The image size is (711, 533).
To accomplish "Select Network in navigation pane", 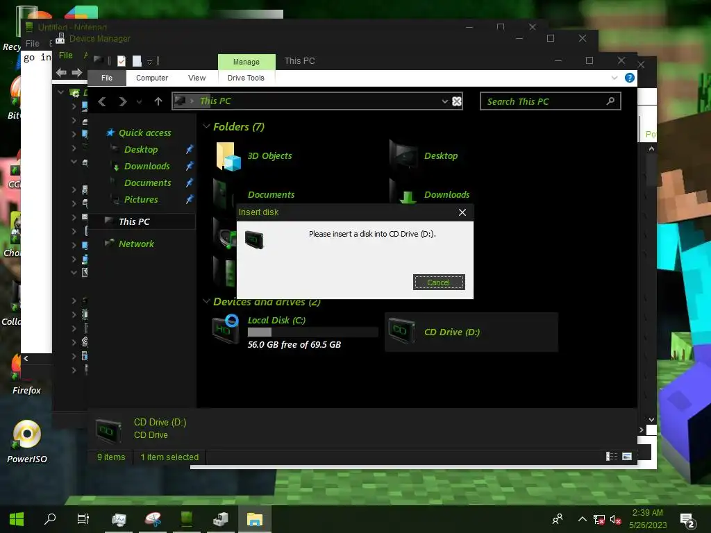I will (136, 244).
